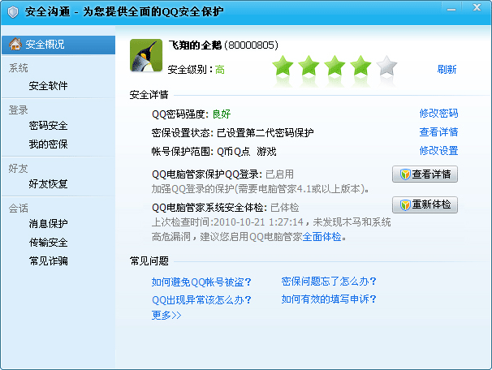Viewport: 492px width, 370px height.
Task: Click the fourth green security star
Action: pyautogui.click(x=360, y=66)
